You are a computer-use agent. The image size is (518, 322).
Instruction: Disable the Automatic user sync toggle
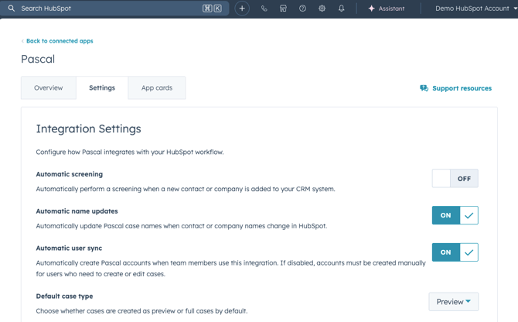click(455, 252)
